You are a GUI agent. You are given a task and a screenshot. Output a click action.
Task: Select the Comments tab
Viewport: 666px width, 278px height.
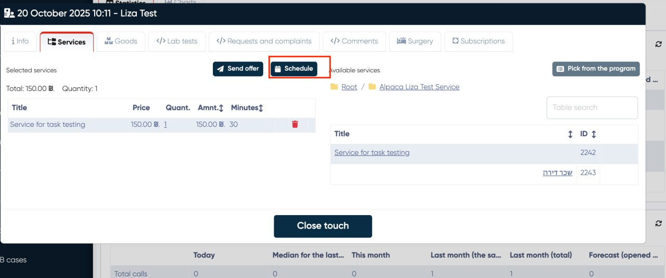[354, 42]
